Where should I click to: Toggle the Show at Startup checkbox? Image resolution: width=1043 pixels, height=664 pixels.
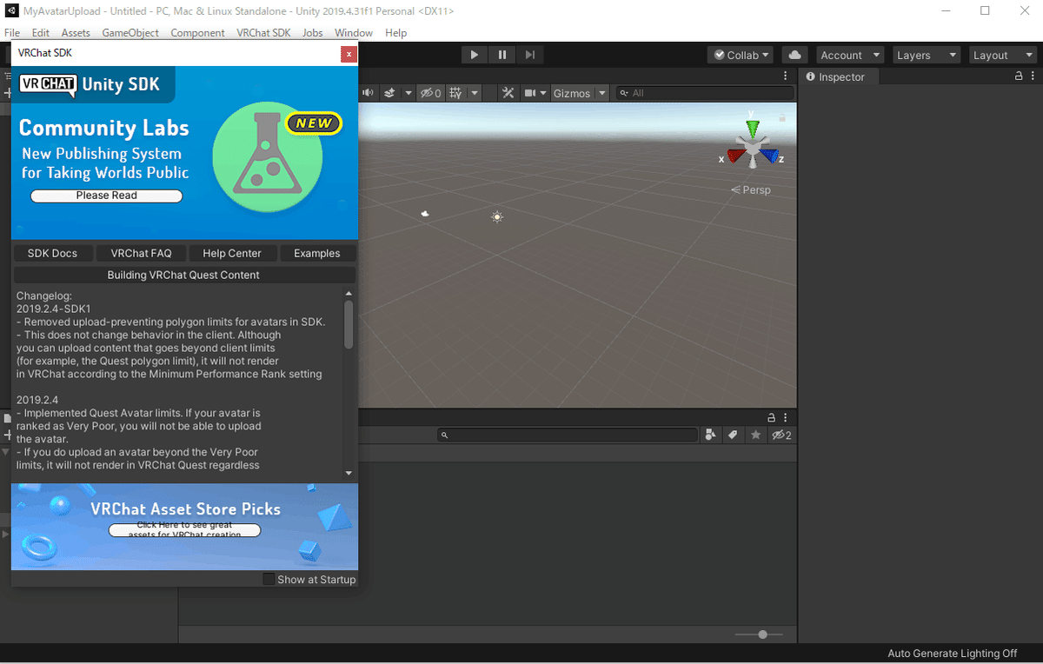pos(269,579)
